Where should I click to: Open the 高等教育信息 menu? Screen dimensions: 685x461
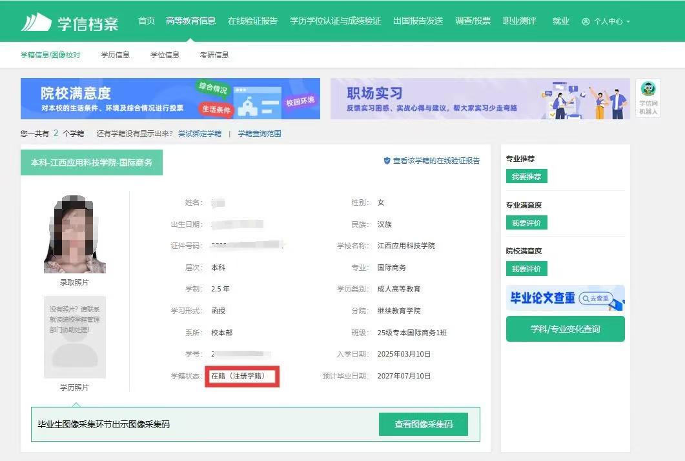[190, 21]
